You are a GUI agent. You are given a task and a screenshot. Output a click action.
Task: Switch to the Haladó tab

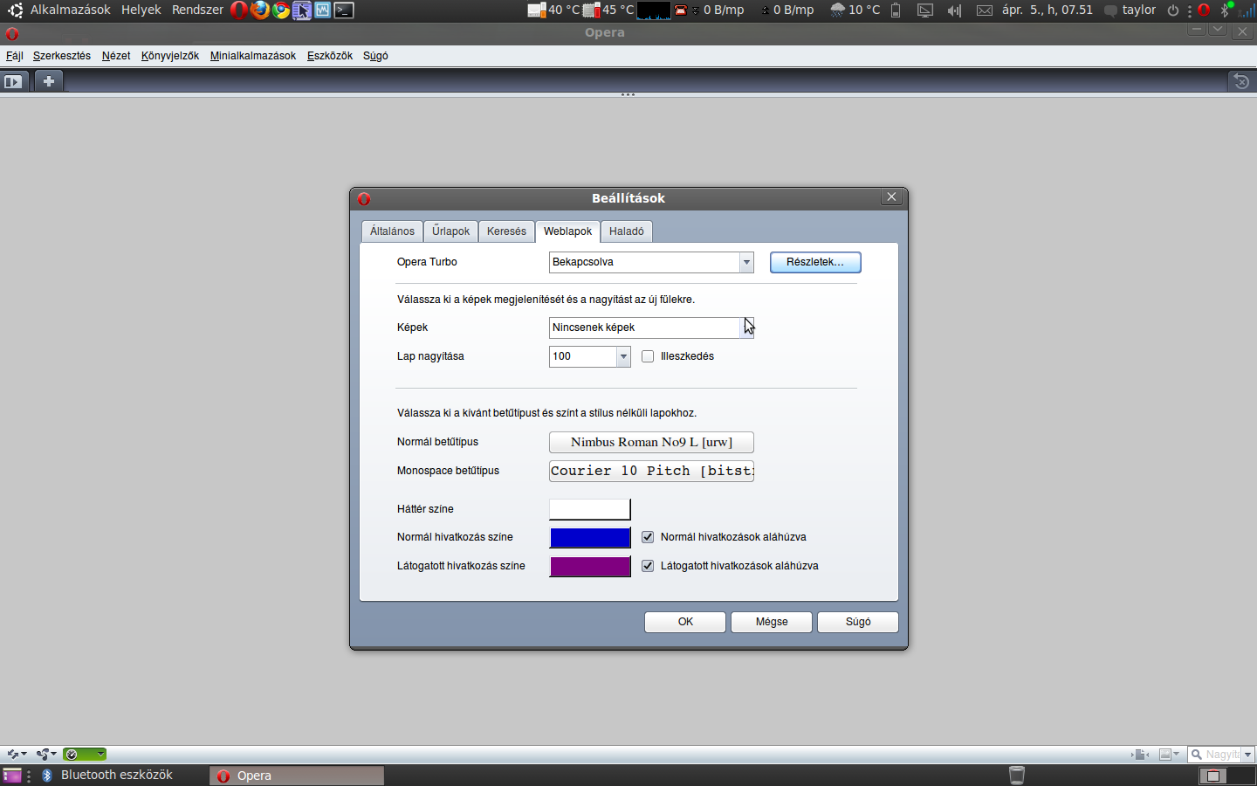click(627, 231)
